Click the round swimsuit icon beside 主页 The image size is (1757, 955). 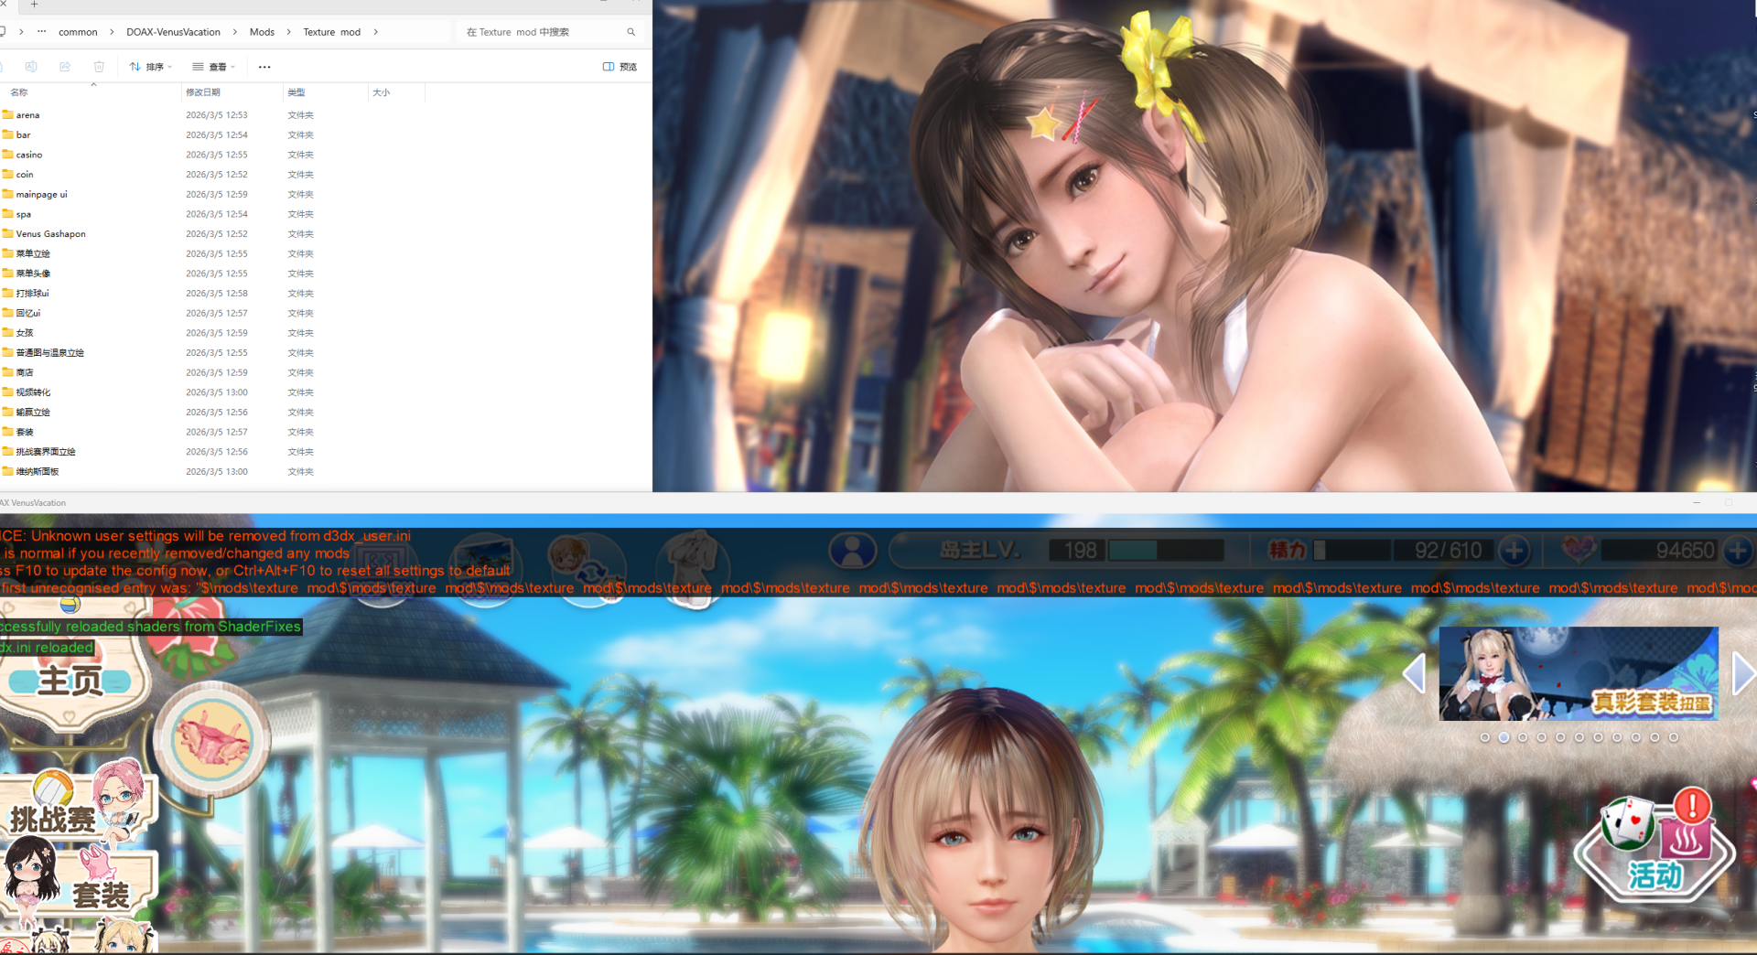pos(212,739)
